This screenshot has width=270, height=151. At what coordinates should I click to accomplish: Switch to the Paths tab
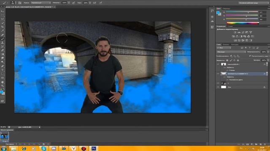[x=235, y=44]
